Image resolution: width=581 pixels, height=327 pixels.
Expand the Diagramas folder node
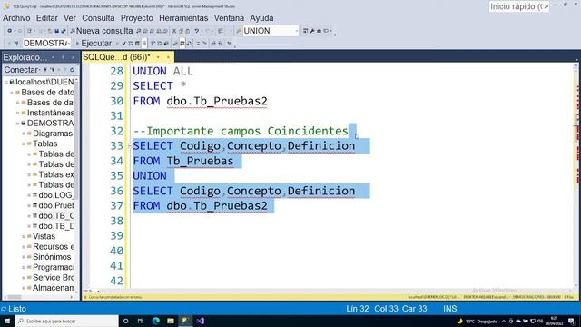[24, 134]
